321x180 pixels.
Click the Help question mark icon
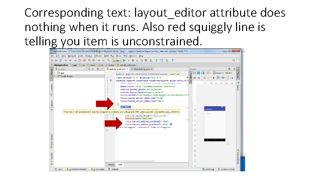173,60
